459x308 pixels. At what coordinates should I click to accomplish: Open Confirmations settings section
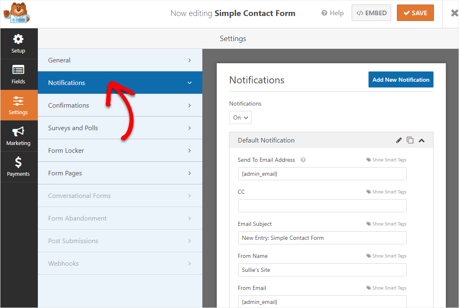click(x=120, y=105)
